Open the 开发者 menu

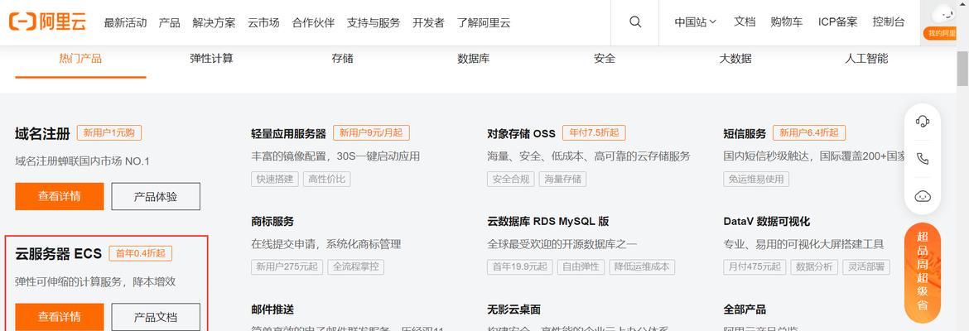point(428,23)
